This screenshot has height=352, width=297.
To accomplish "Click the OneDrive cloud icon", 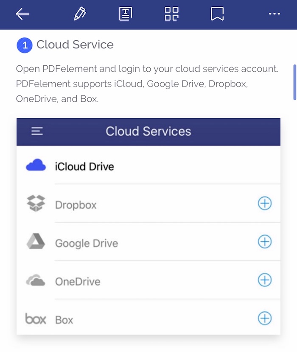I will click(36, 280).
